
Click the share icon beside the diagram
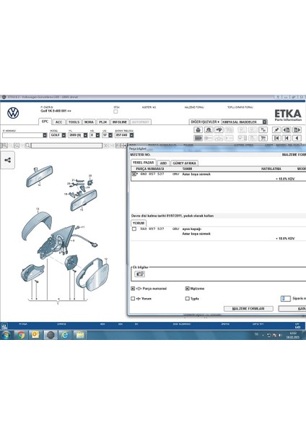pyautogui.click(x=7, y=160)
